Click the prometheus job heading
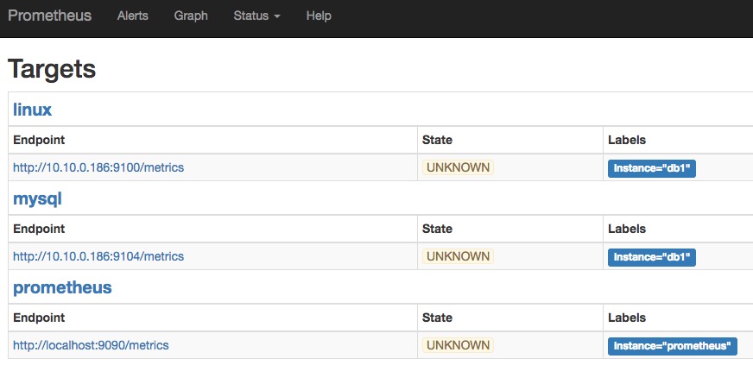 click(62, 287)
